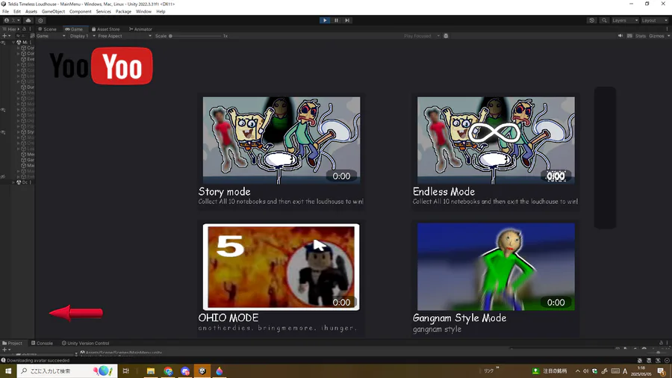The width and height of the screenshot is (672, 378).
Task: Open the Help menu
Action: point(161,11)
